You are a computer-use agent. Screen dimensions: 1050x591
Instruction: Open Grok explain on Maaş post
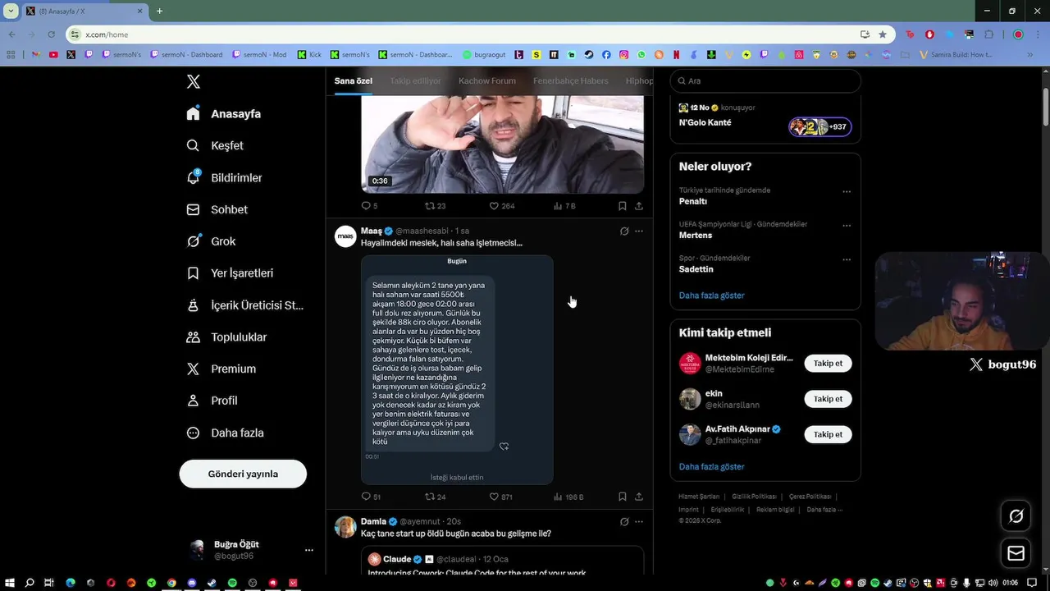[x=624, y=231]
